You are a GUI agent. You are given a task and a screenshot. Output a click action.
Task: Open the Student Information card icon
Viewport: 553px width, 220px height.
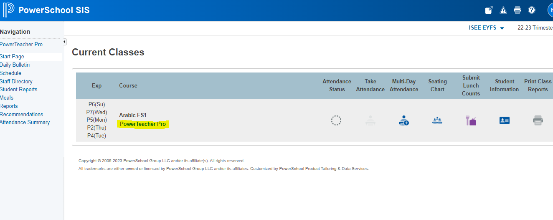(504, 120)
